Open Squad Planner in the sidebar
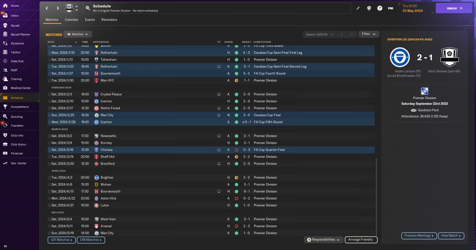The height and width of the screenshot is (250, 476). 20,35
